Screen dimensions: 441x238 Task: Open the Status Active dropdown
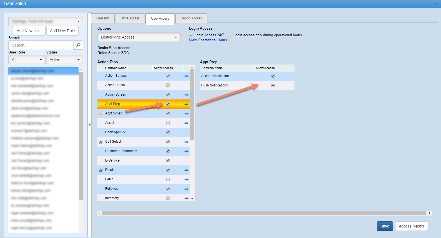tap(64, 60)
